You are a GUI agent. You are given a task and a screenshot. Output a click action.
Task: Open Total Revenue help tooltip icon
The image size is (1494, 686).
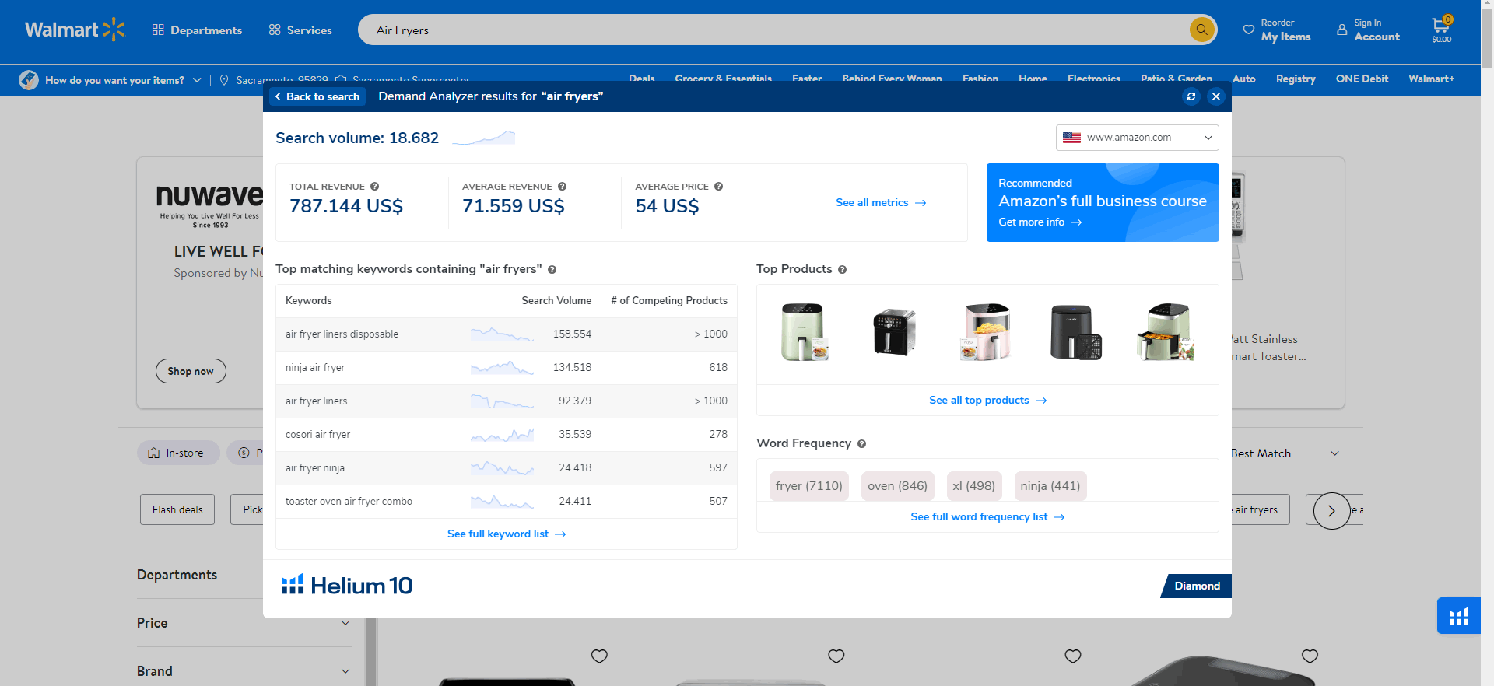374,187
